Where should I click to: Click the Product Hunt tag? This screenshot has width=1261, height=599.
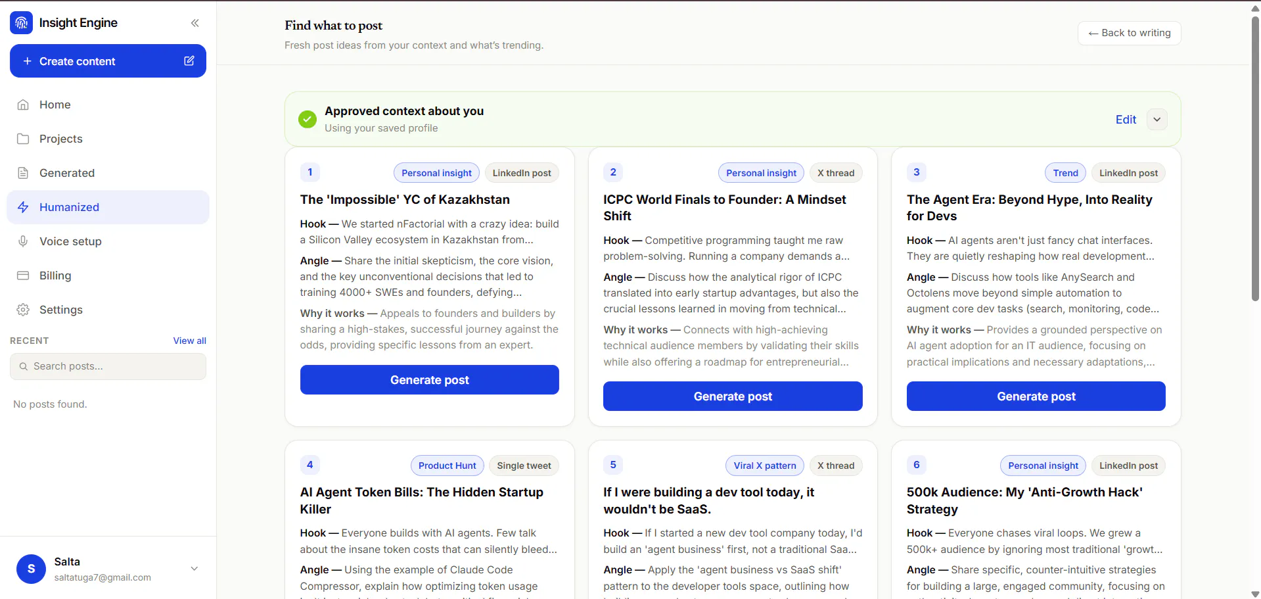447,466
